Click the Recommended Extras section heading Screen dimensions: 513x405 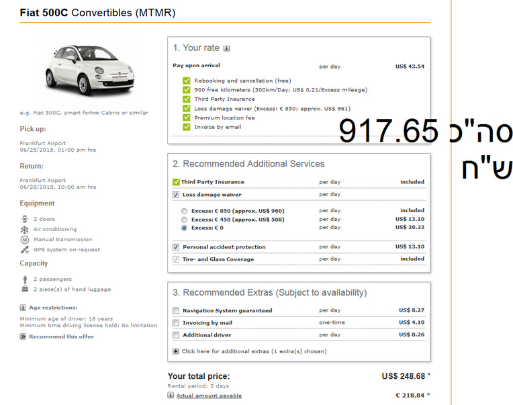tap(270, 292)
